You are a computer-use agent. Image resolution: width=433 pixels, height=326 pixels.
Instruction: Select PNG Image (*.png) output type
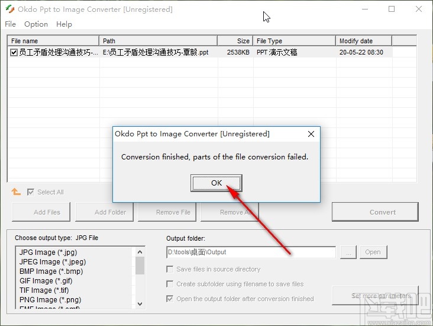pyautogui.click(x=50, y=300)
